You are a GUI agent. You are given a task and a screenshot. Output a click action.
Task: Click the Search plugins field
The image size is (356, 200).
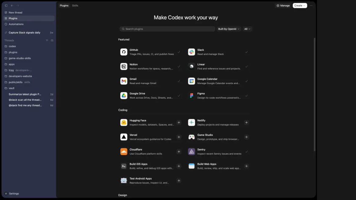(x=167, y=29)
